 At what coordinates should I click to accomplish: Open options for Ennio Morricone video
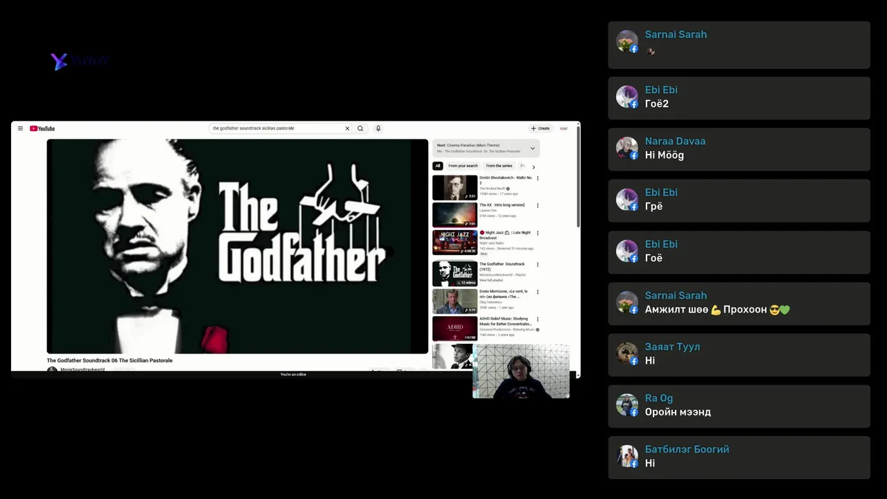tap(538, 292)
